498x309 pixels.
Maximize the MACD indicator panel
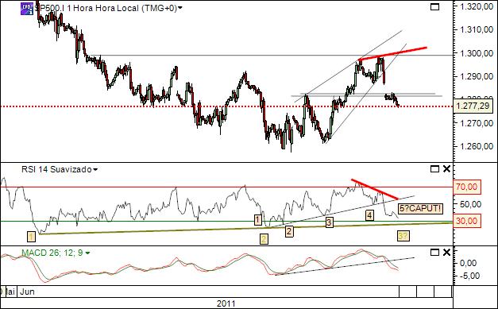point(434,253)
